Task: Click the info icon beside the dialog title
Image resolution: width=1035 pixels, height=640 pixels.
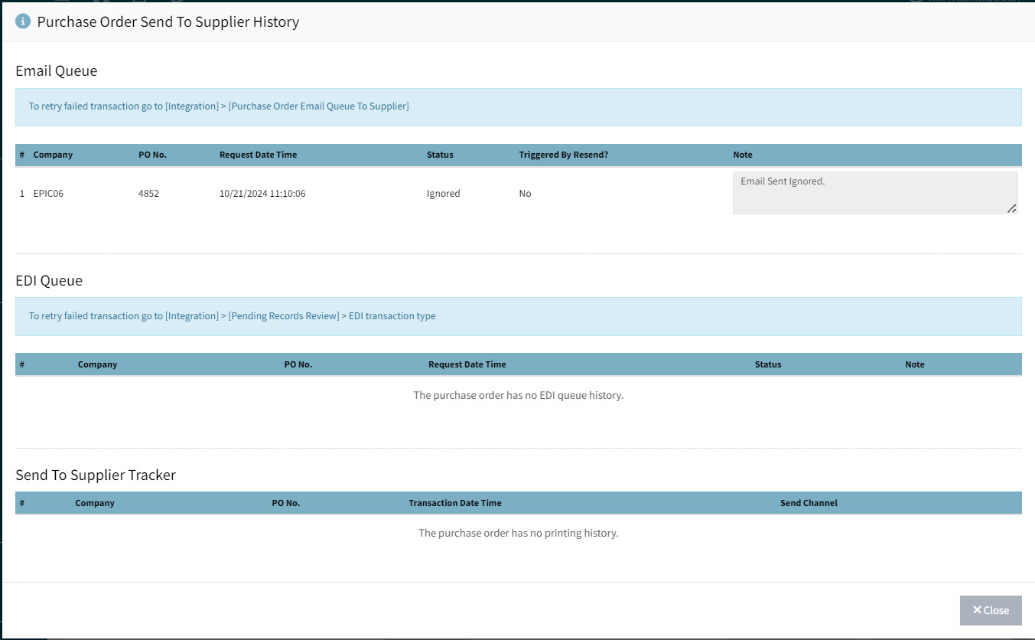Action: tap(23, 21)
